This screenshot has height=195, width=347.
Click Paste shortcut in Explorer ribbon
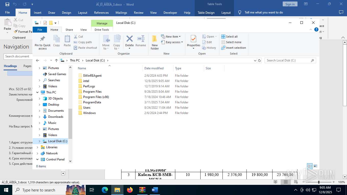(85, 48)
